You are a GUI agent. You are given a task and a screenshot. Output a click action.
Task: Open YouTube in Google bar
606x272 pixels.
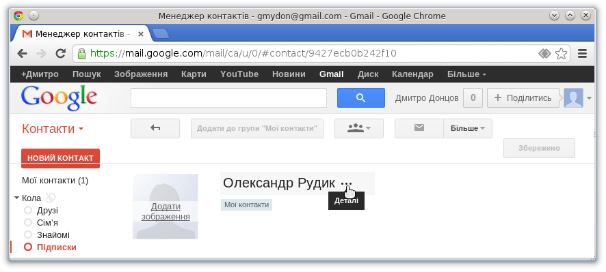click(239, 74)
